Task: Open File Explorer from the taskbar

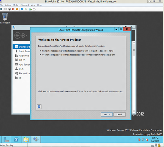Action: 26,139
